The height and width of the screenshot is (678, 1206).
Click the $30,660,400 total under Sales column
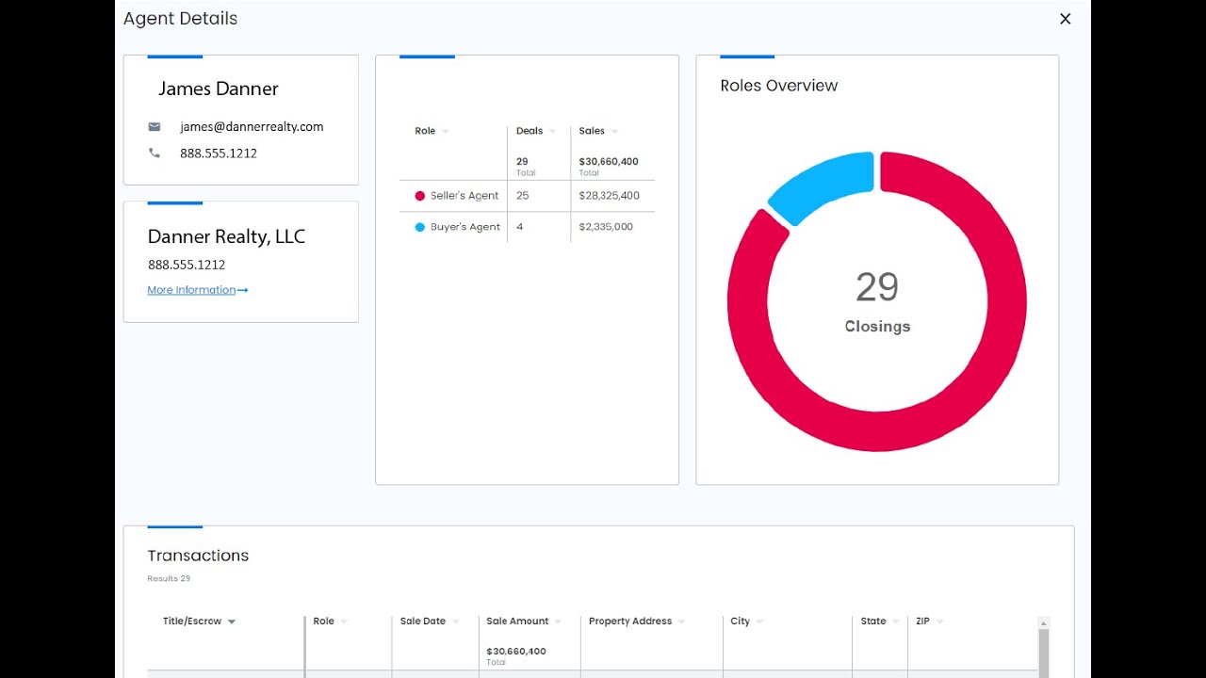coord(609,162)
